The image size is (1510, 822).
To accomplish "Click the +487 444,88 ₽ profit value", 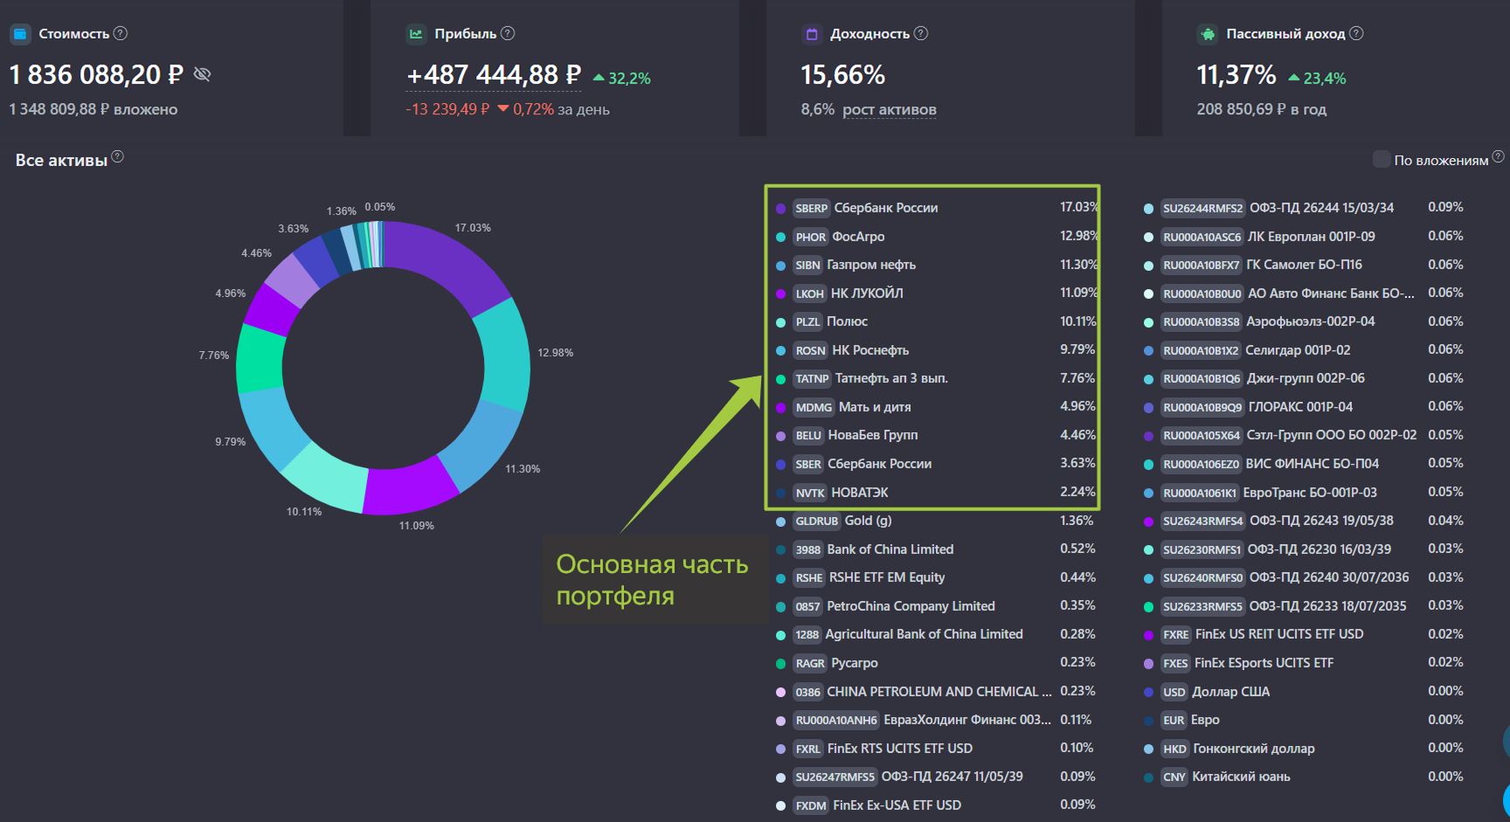I will click(x=494, y=75).
